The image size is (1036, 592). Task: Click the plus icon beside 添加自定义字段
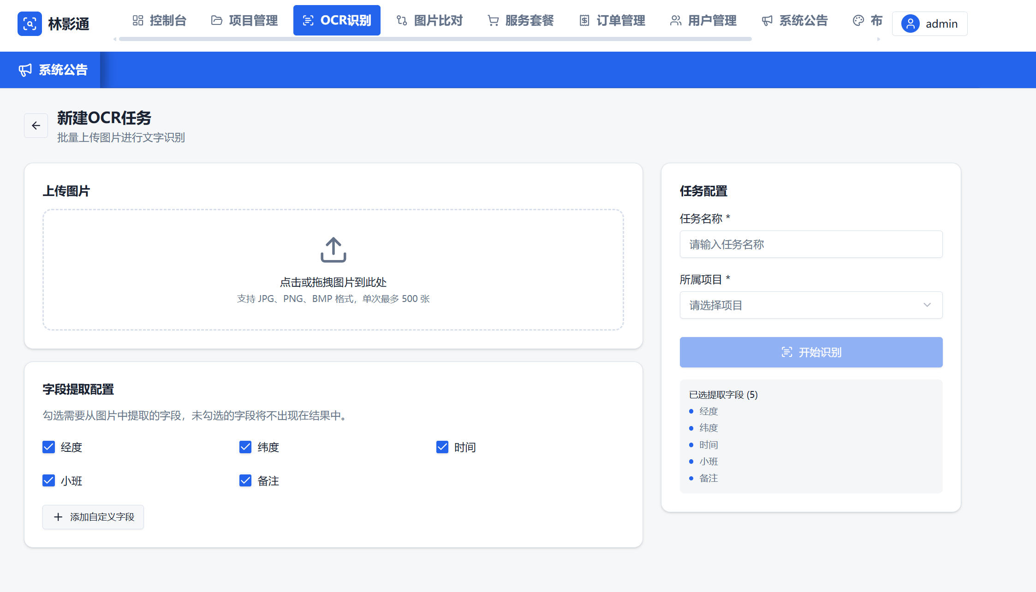(58, 517)
